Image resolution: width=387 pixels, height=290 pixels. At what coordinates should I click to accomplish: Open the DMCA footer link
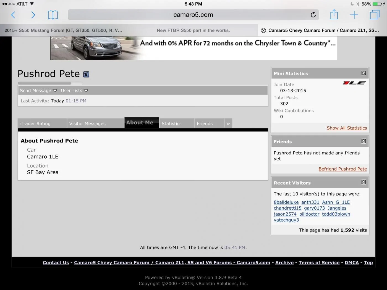[x=352, y=262]
